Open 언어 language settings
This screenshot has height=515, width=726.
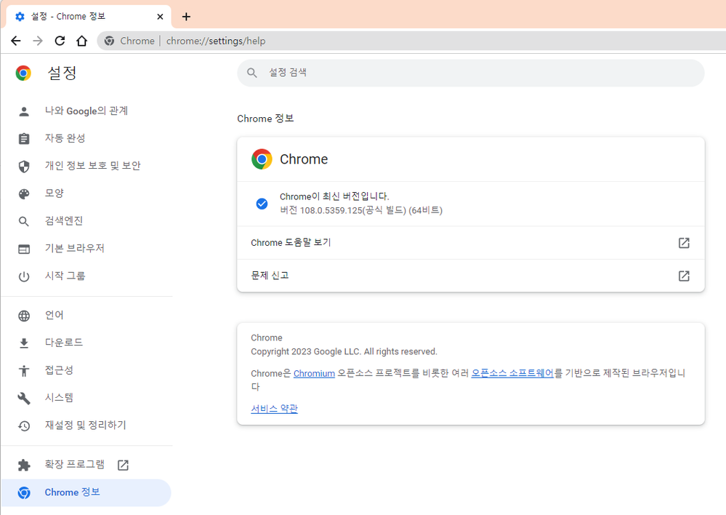(86, 315)
